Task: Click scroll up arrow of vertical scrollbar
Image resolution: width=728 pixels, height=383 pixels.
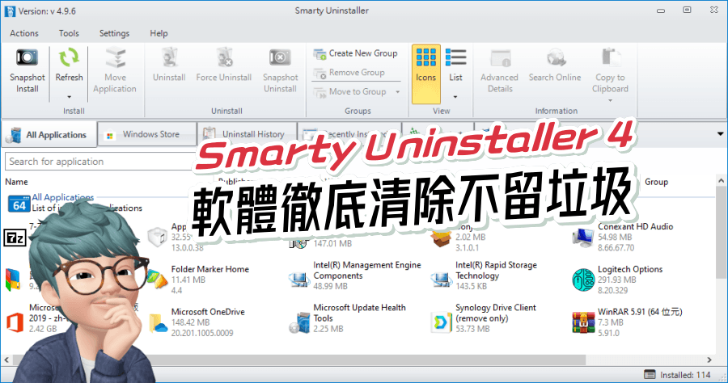Action: pyautogui.click(x=721, y=181)
